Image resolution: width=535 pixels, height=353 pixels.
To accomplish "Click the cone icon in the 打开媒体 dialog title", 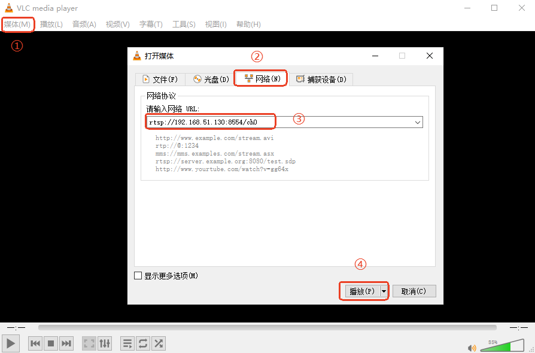I will [137, 56].
